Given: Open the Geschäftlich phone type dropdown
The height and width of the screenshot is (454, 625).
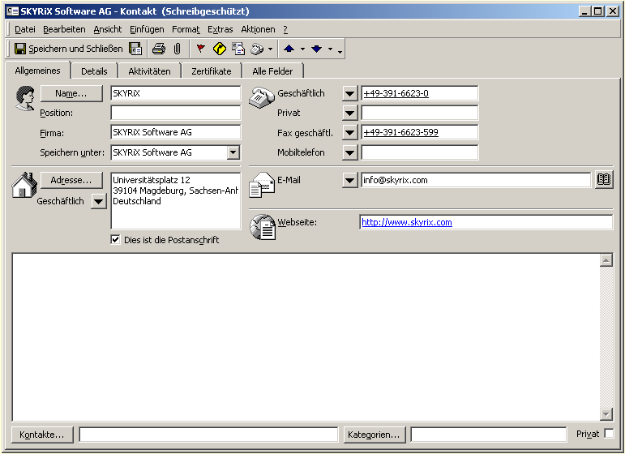Looking at the screenshot, I should (349, 94).
